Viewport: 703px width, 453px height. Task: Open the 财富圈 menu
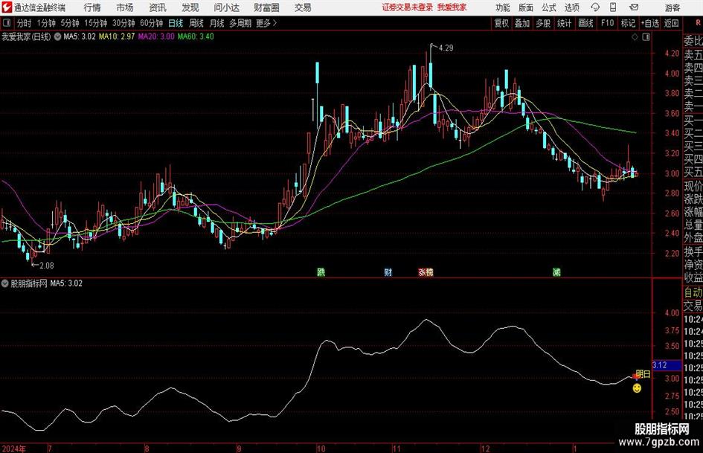click(266, 7)
